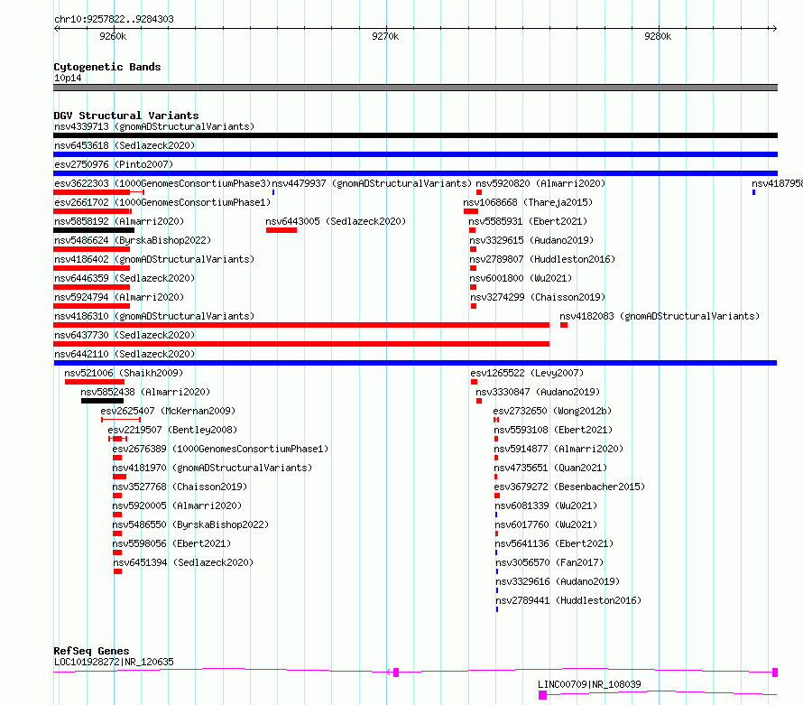This screenshot has height=705, width=803.
Task: Open esv2676389 1000GenomesConsortiumPhase1 label
Action: point(220,449)
